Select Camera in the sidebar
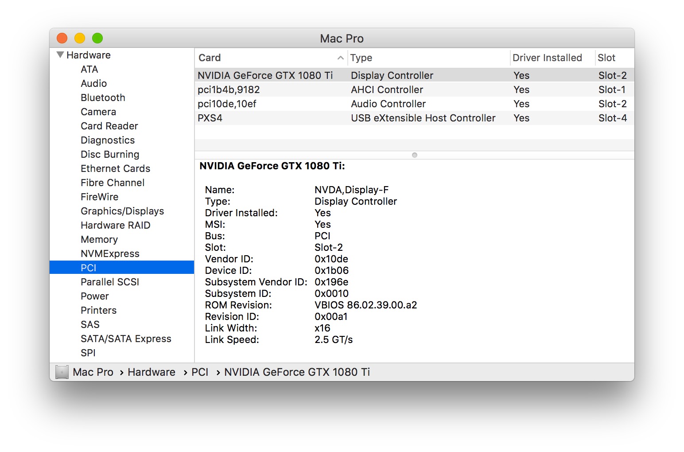Viewport: 684px width, 452px height. (x=98, y=112)
